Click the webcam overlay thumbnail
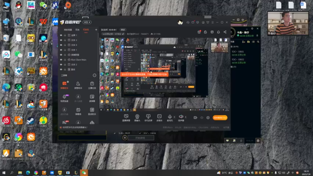 [x=288, y=23]
